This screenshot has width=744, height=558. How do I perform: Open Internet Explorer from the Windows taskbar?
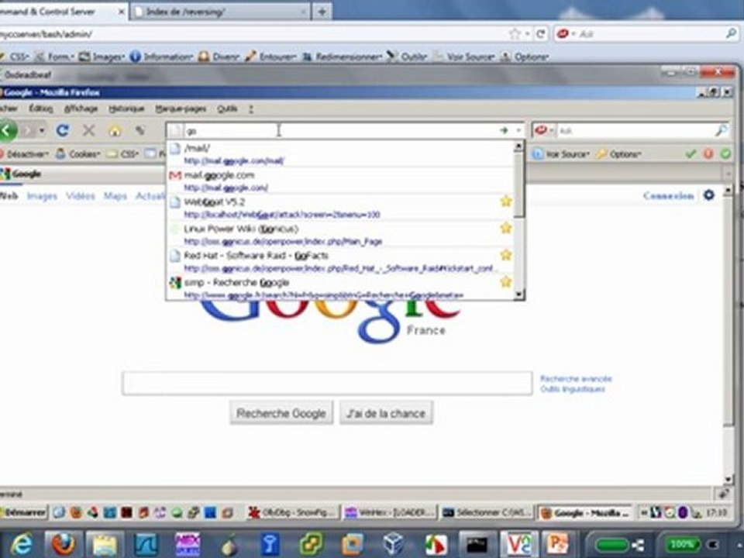point(22,544)
